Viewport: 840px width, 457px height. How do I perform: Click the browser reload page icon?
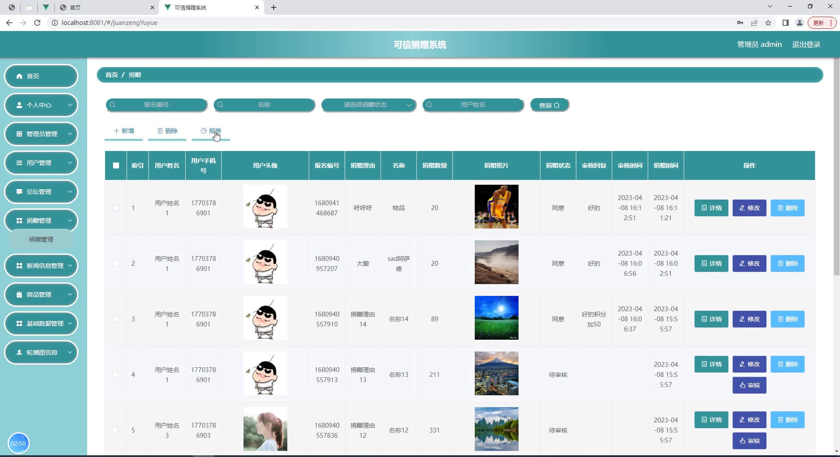point(37,23)
